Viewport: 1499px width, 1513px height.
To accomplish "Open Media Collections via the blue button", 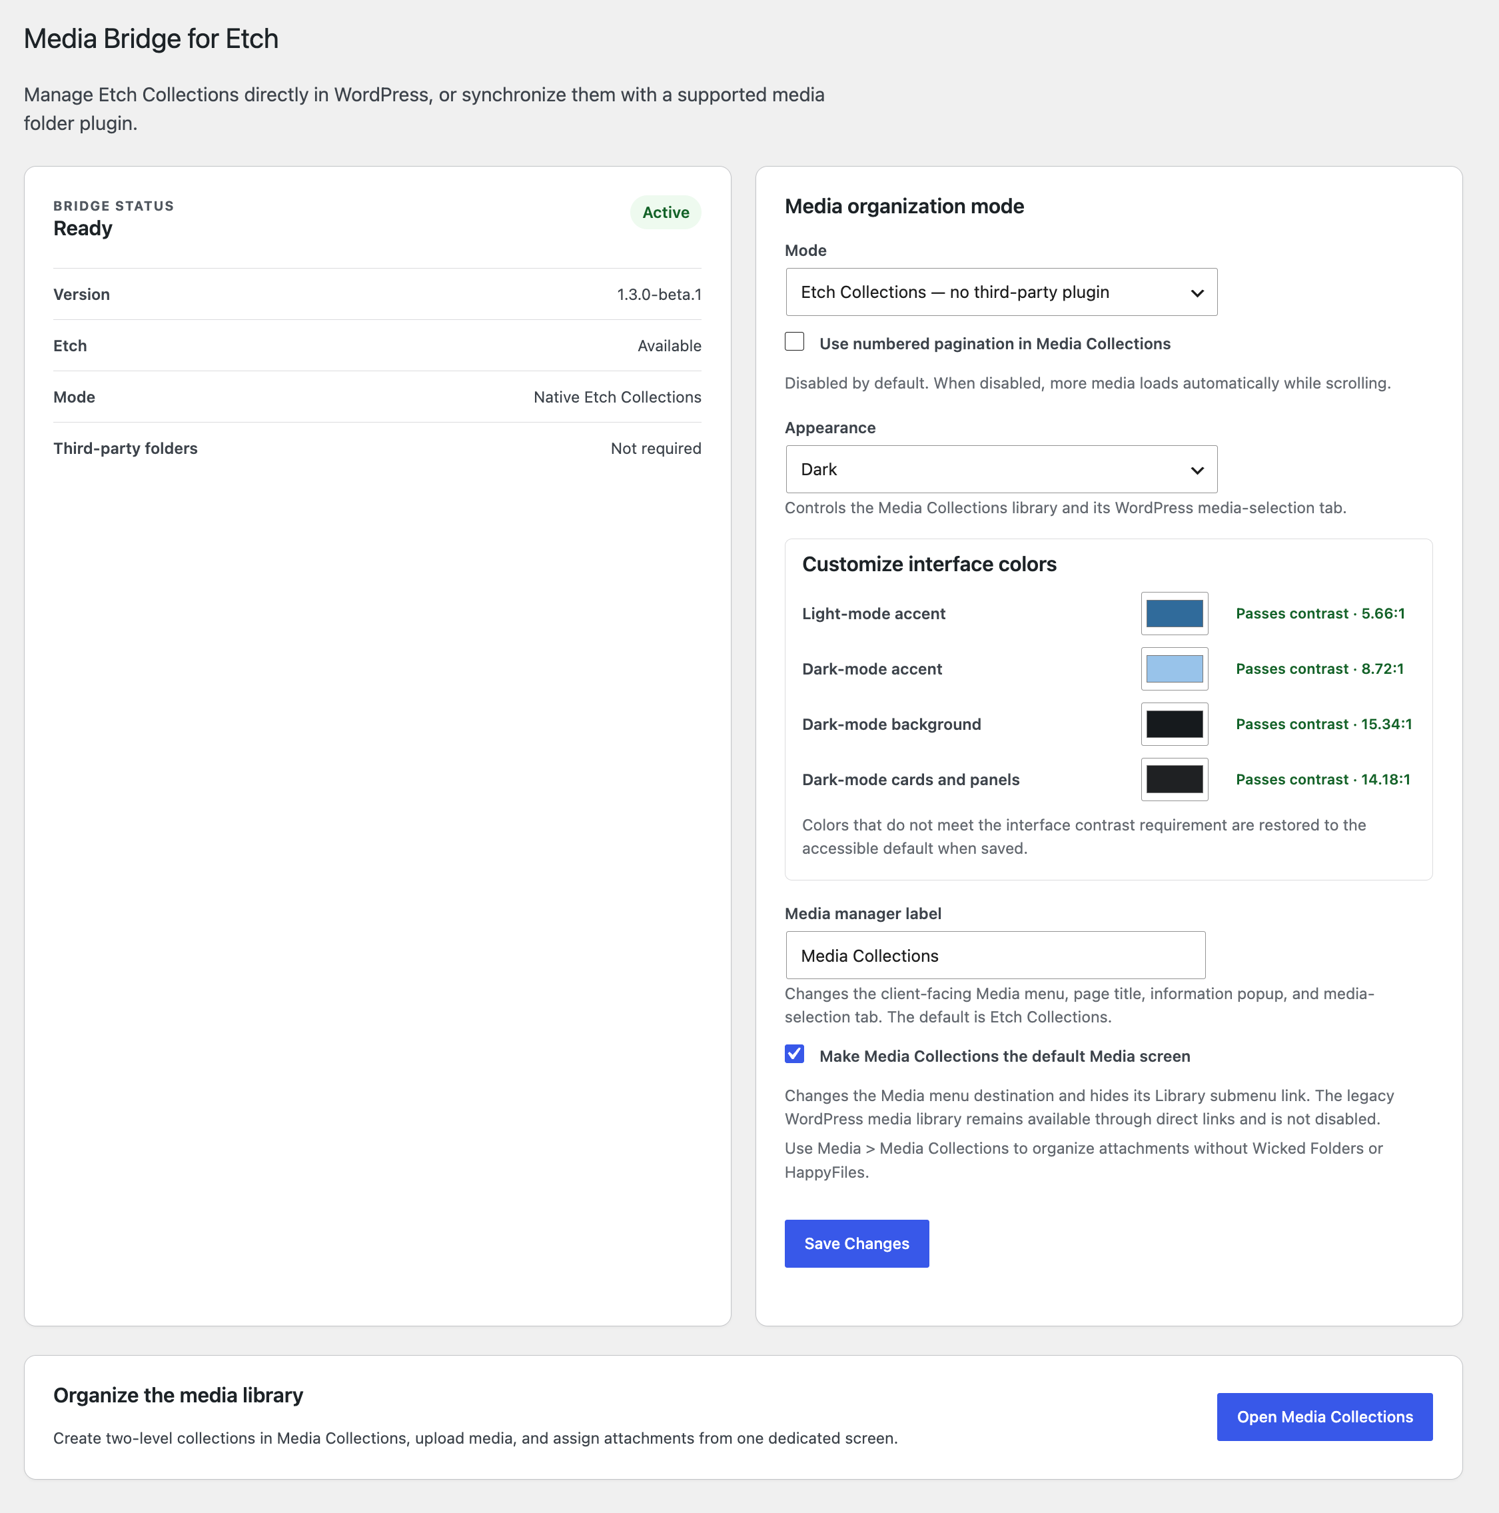I will point(1324,1416).
